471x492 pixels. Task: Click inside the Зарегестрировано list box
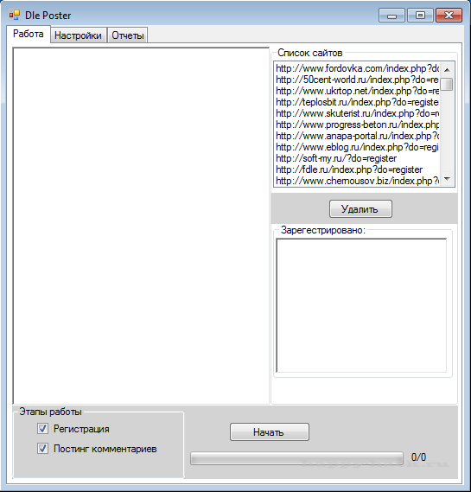[361, 305]
